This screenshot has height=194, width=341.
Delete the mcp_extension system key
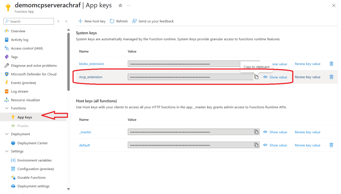click(331, 77)
